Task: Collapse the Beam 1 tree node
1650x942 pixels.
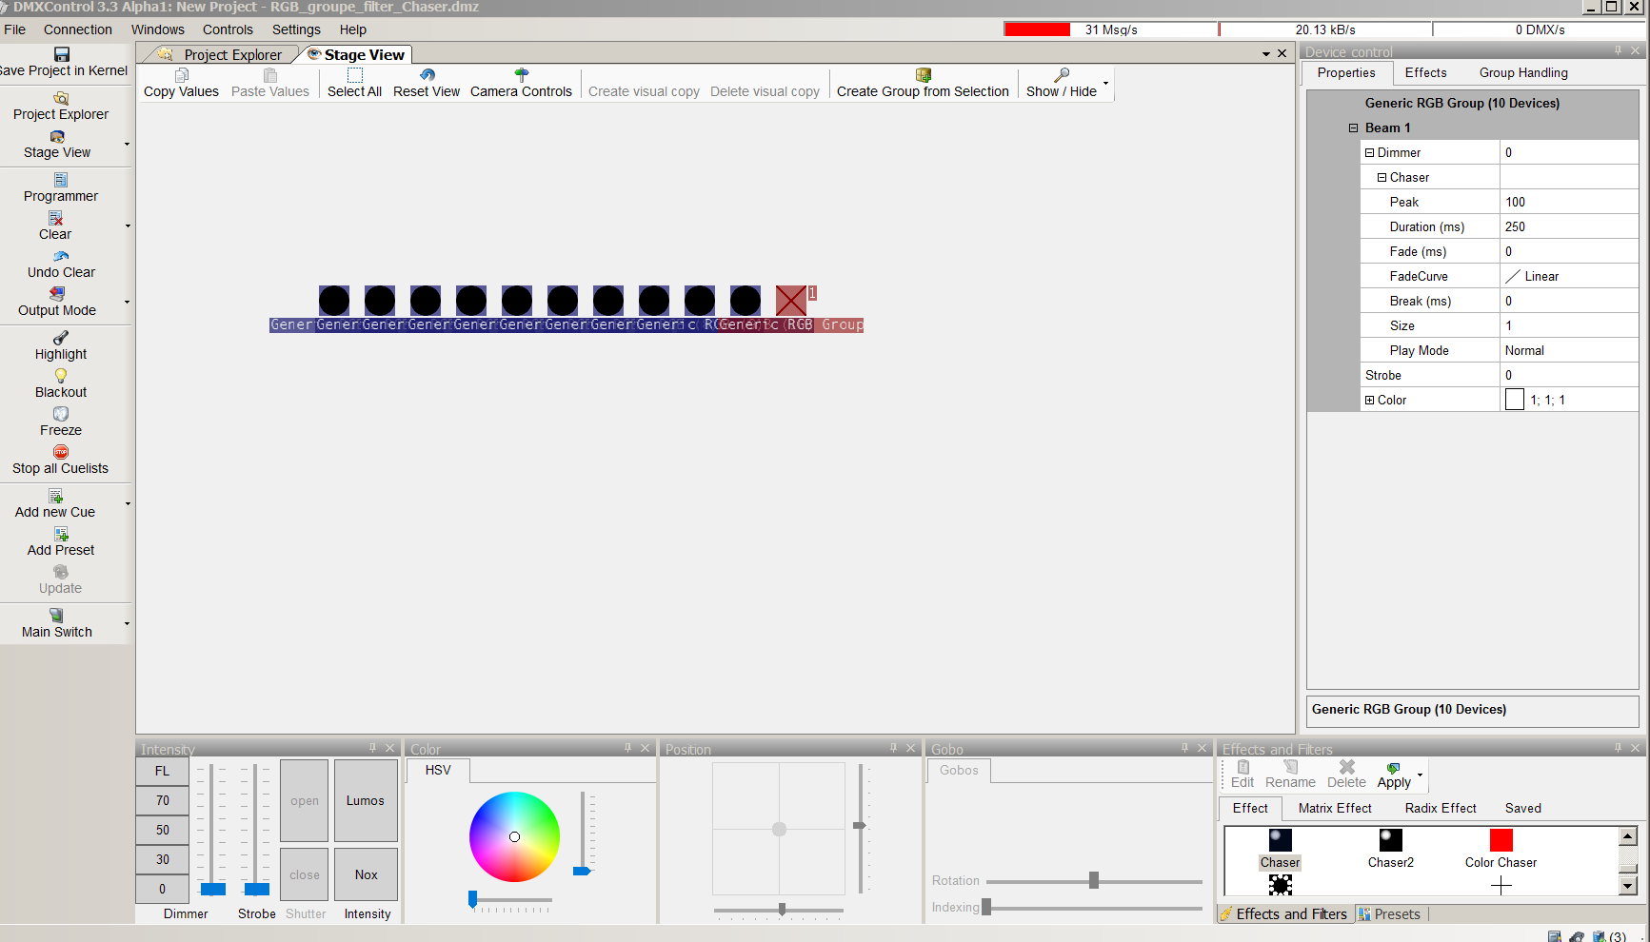Action: 1353,128
